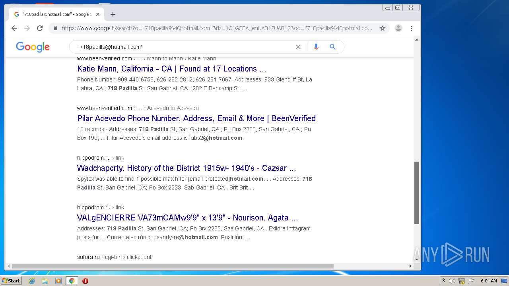
Task: Open the media player taskbar icon
Action: tap(58, 281)
